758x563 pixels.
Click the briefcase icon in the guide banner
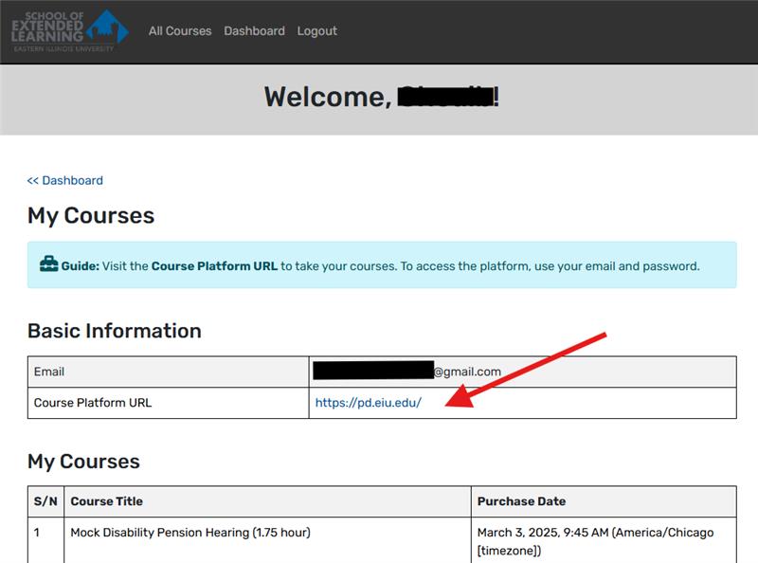pyautogui.click(x=48, y=265)
